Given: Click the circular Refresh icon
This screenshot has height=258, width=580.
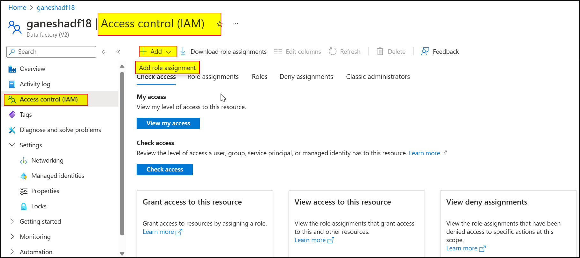Looking at the screenshot, I should click(333, 52).
